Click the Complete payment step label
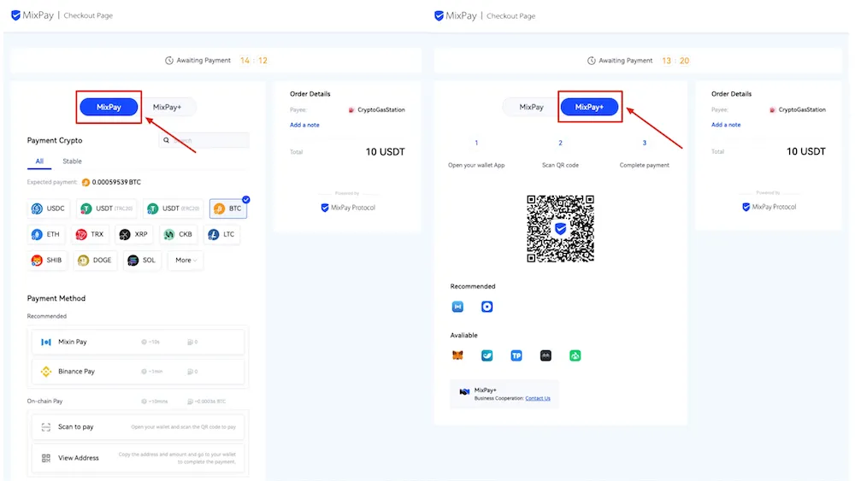The image size is (855, 481). [644, 165]
